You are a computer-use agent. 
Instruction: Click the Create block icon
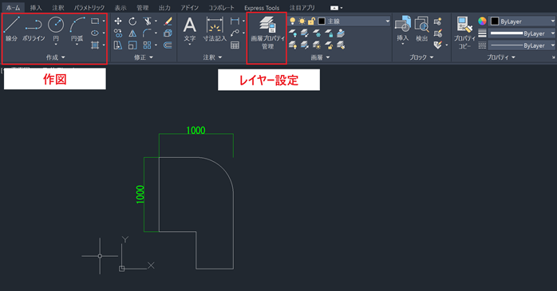(438, 22)
